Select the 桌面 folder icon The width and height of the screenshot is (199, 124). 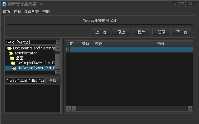point(12,58)
